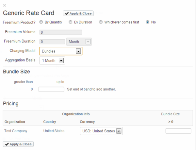This screenshot has height=150, width=196.
Task: Open the Month duration unit dropdown
Action: 79,42
